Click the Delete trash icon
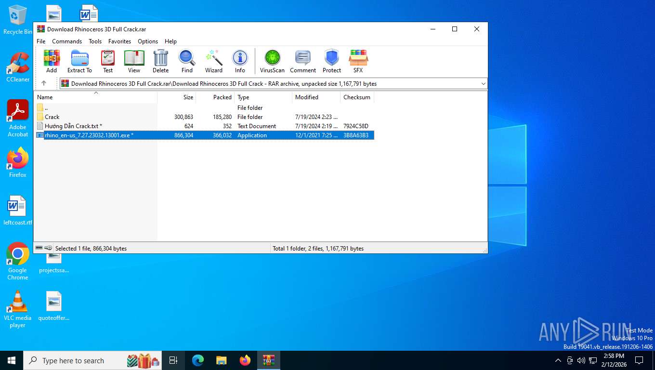Image resolution: width=655 pixels, height=370 pixels. (x=160, y=61)
